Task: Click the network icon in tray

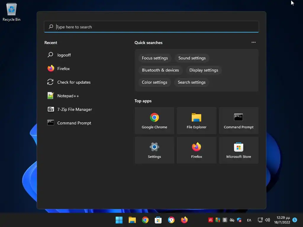Action: click(x=260, y=220)
